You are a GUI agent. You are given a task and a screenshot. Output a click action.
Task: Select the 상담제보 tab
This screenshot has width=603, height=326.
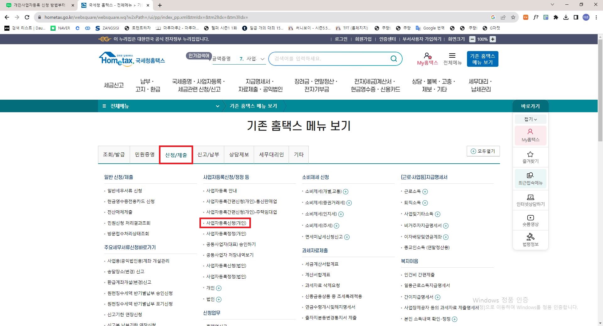click(239, 155)
